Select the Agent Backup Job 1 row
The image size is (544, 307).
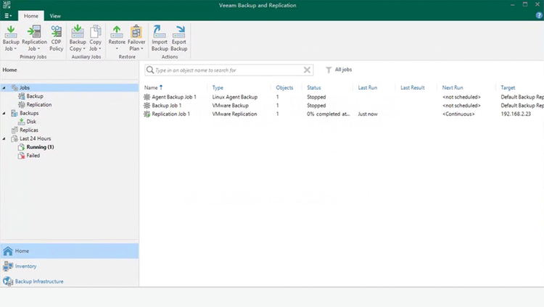click(344, 97)
